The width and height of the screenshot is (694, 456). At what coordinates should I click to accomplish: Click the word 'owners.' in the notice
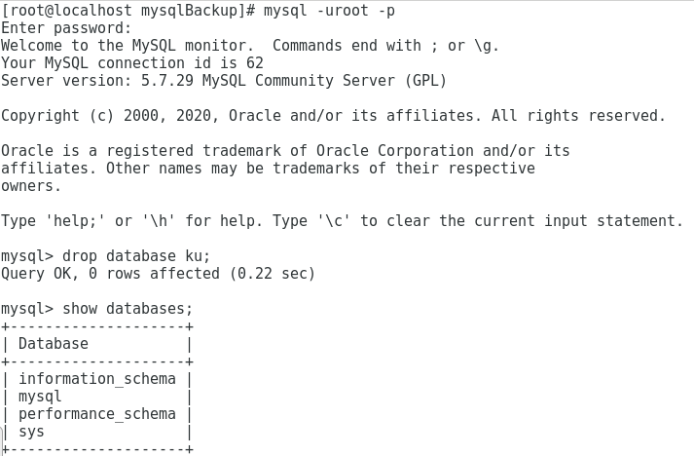click(31, 186)
